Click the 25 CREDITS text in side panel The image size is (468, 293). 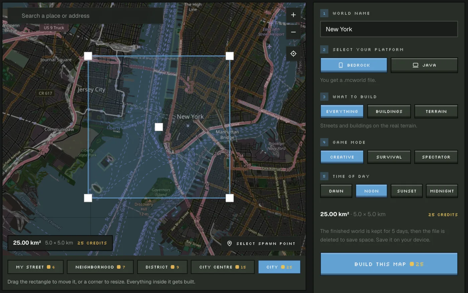click(443, 215)
